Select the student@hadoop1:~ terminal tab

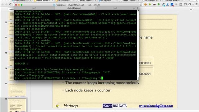[75, 8]
